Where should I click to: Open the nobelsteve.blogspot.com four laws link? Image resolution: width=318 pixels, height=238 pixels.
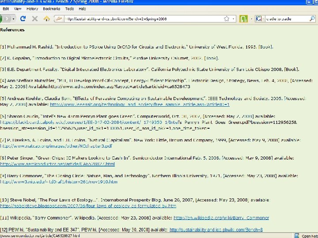[88, 206]
